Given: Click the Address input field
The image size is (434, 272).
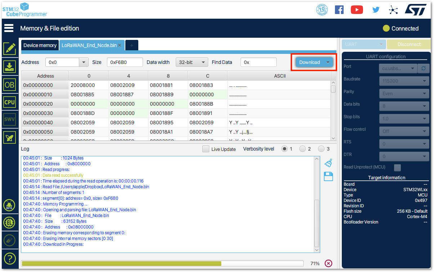Looking at the screenshot, I should tap(62, 62).
